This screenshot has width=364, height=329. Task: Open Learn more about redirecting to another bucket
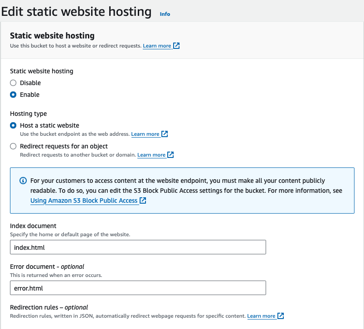click(x=151, y=155)
